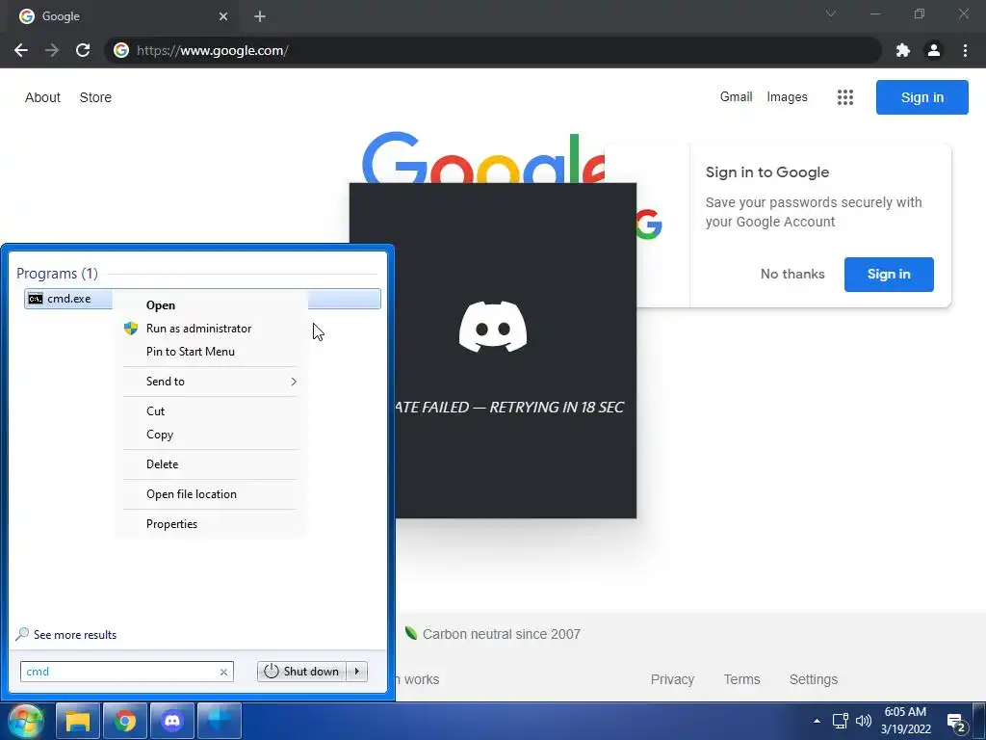Screen dimensions: 986x740
Task: Open Chrome three-dot menu
Action: 965,50
